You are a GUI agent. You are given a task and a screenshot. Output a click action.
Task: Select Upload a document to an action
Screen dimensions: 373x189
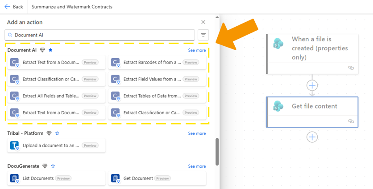[x=56, y=145]
